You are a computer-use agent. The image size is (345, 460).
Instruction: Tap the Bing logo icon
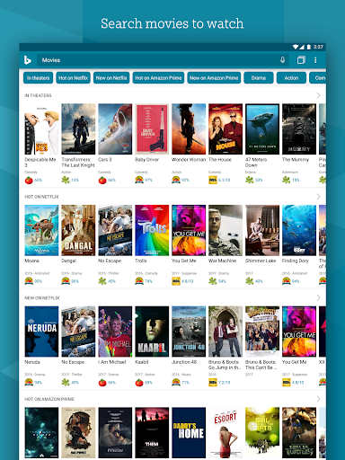click(28, 60)
